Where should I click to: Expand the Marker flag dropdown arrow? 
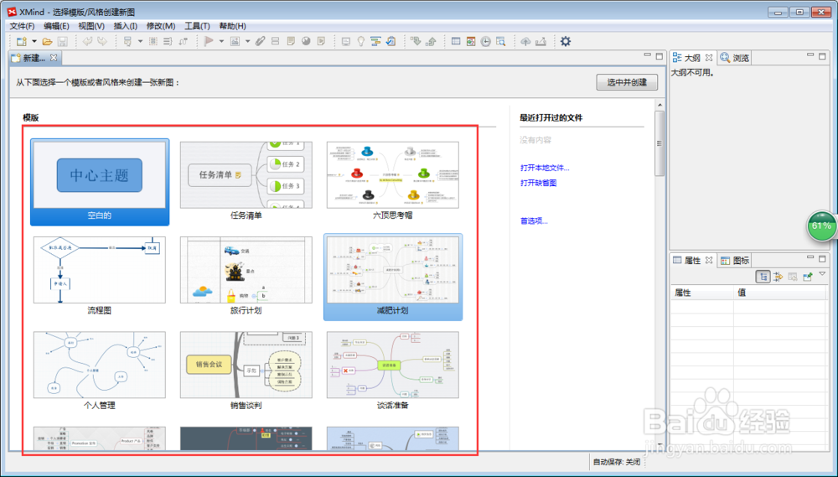coord(221,41)
